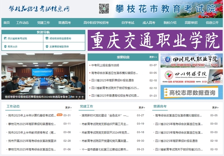Open the slideshow caption 省招考委专项督查组
Image resolution: width=224 pixels, height=156 pixels.
(x=38, y=97)
